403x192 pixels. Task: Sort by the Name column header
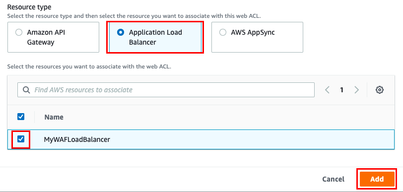tap(54, 117)
